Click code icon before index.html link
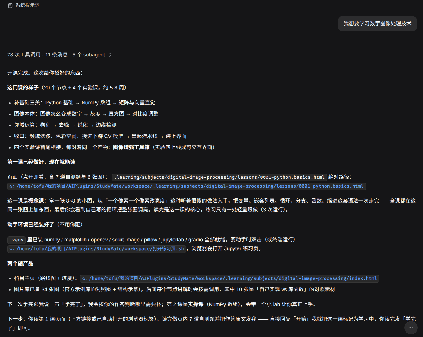 [x=85, y=278]
